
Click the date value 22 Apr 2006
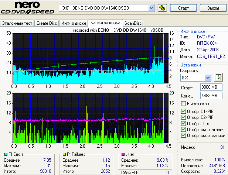pyautogui.click(x=208, y=50)
